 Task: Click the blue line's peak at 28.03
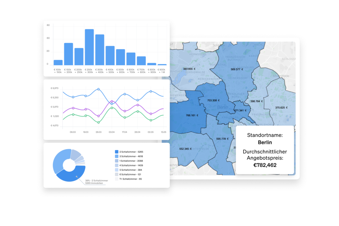(x=98, y=89)
